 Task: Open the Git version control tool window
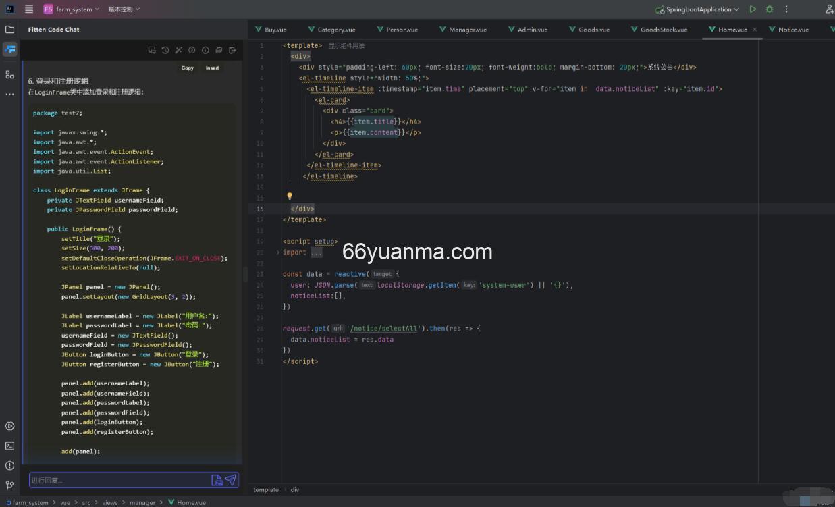(x=9, y=485)
